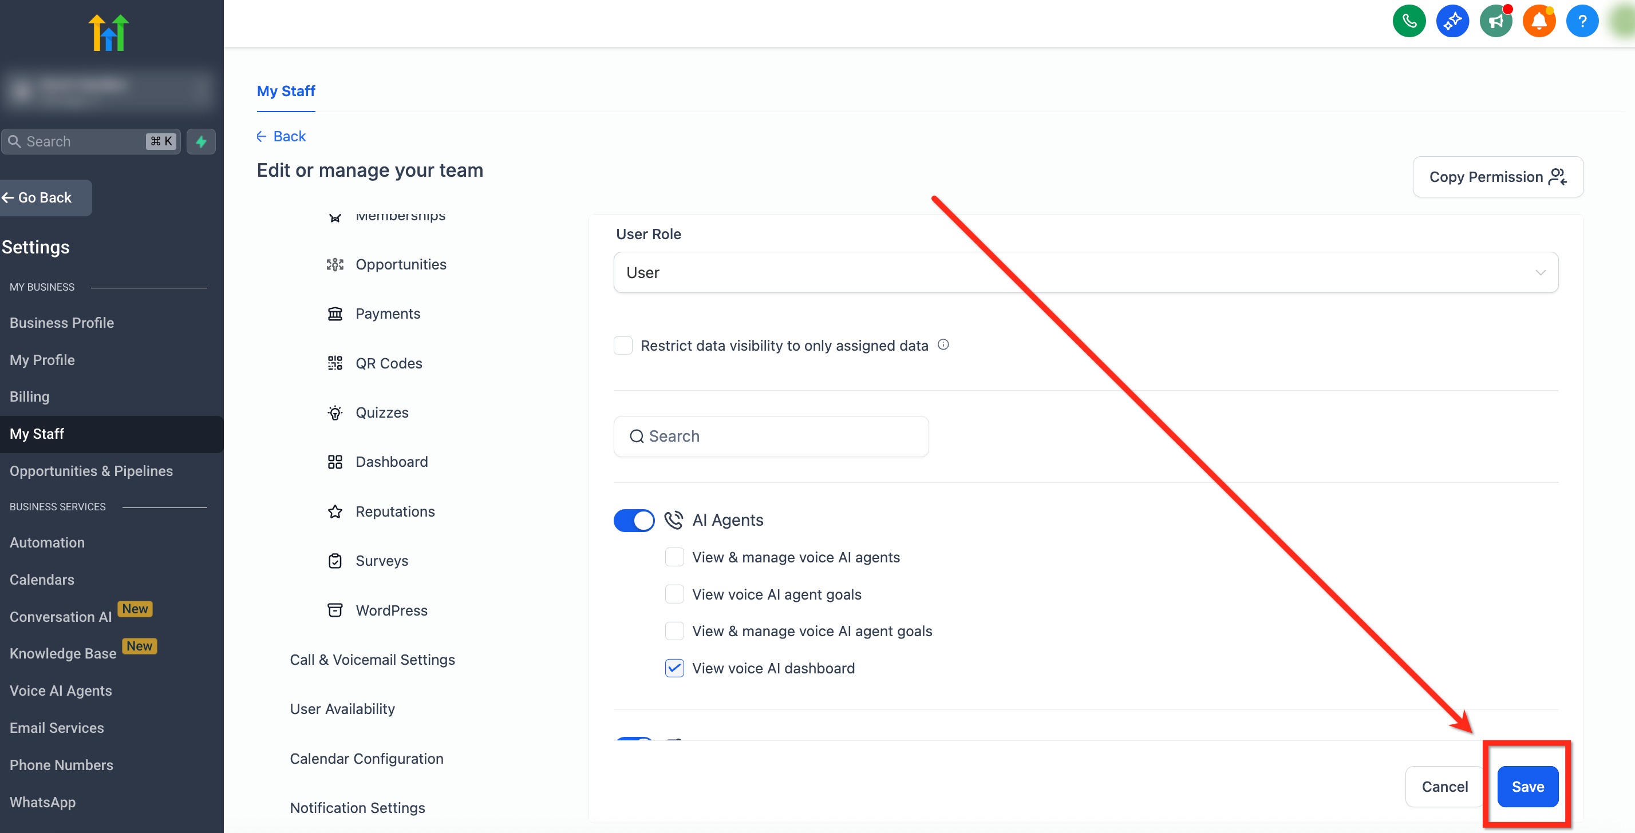Click the blue Save button
The image size is (1635, 833).
(x=1527, y=787)
